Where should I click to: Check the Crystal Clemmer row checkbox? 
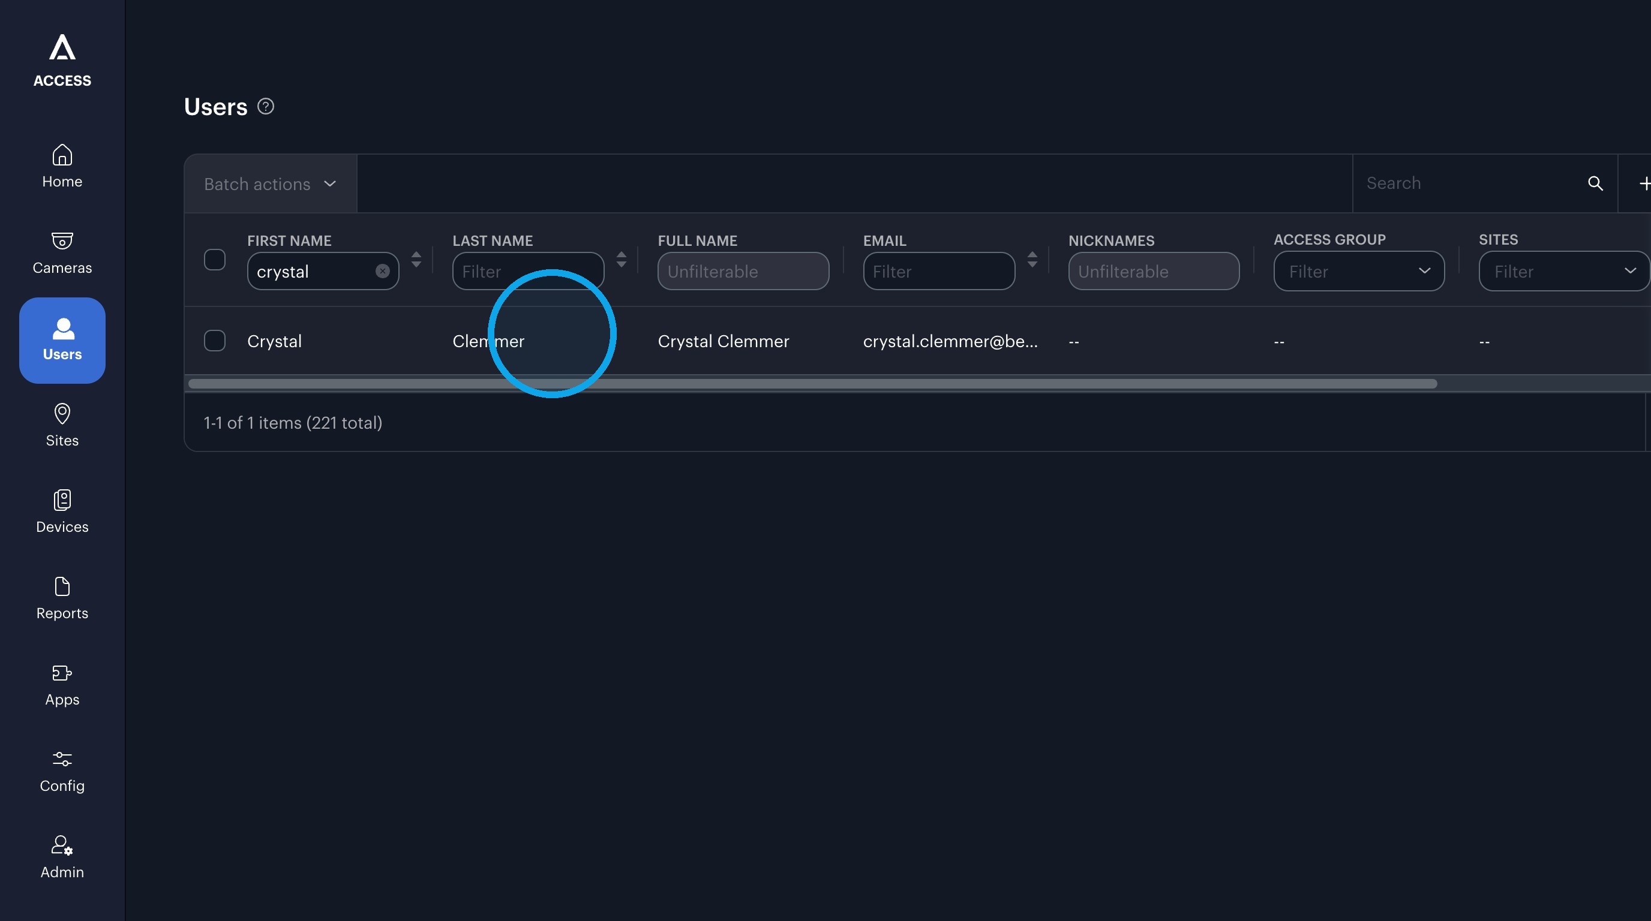click(215, 341)
